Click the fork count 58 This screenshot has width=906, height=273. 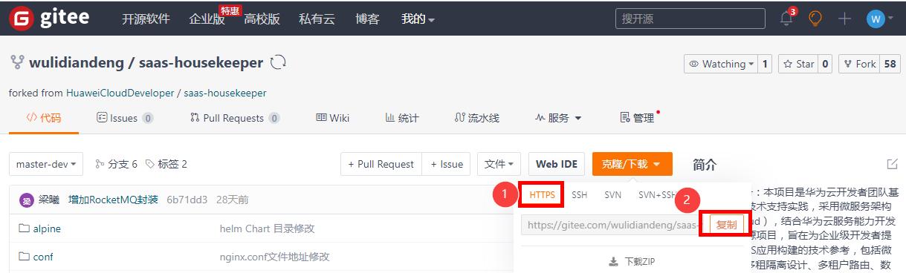tap(890, 64)
